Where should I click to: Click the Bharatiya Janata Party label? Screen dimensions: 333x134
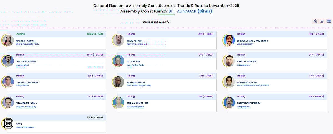click(x=27, y=44)
